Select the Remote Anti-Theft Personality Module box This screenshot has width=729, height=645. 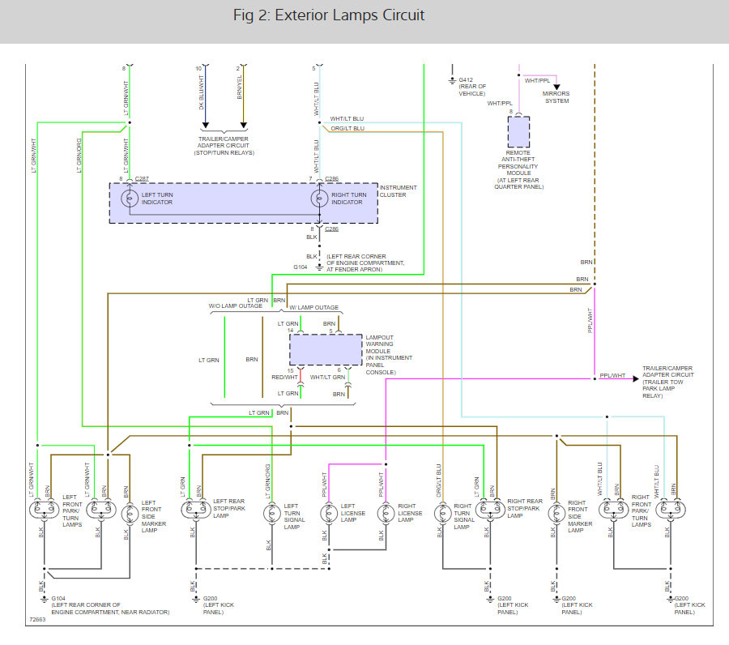519,132
